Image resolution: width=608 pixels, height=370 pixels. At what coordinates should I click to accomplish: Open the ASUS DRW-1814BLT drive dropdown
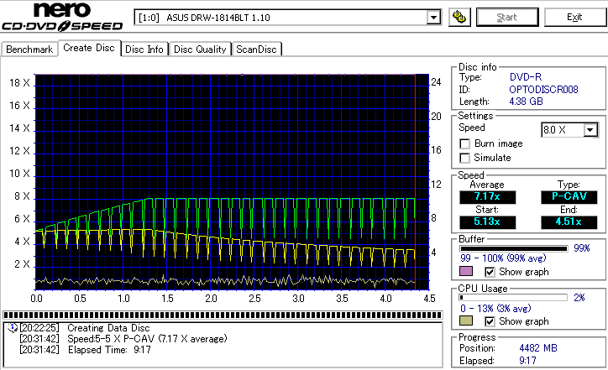click(433, 18)
